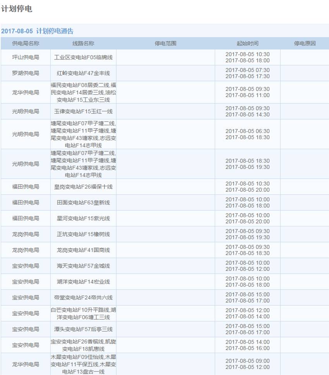
Task: Click the 09:30 to 14:30 time cell
Action: click(x=248, y=112)
